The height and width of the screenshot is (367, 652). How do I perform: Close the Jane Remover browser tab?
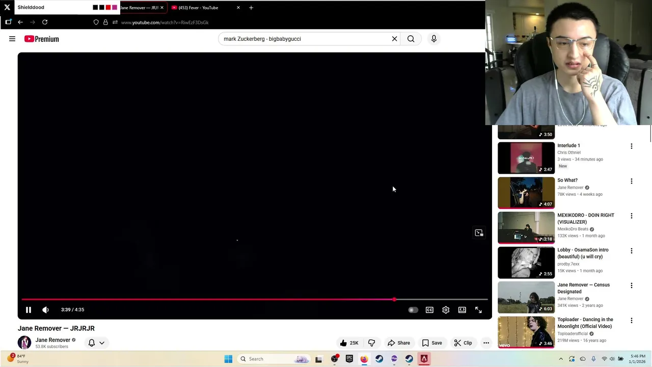click(162, 8)
